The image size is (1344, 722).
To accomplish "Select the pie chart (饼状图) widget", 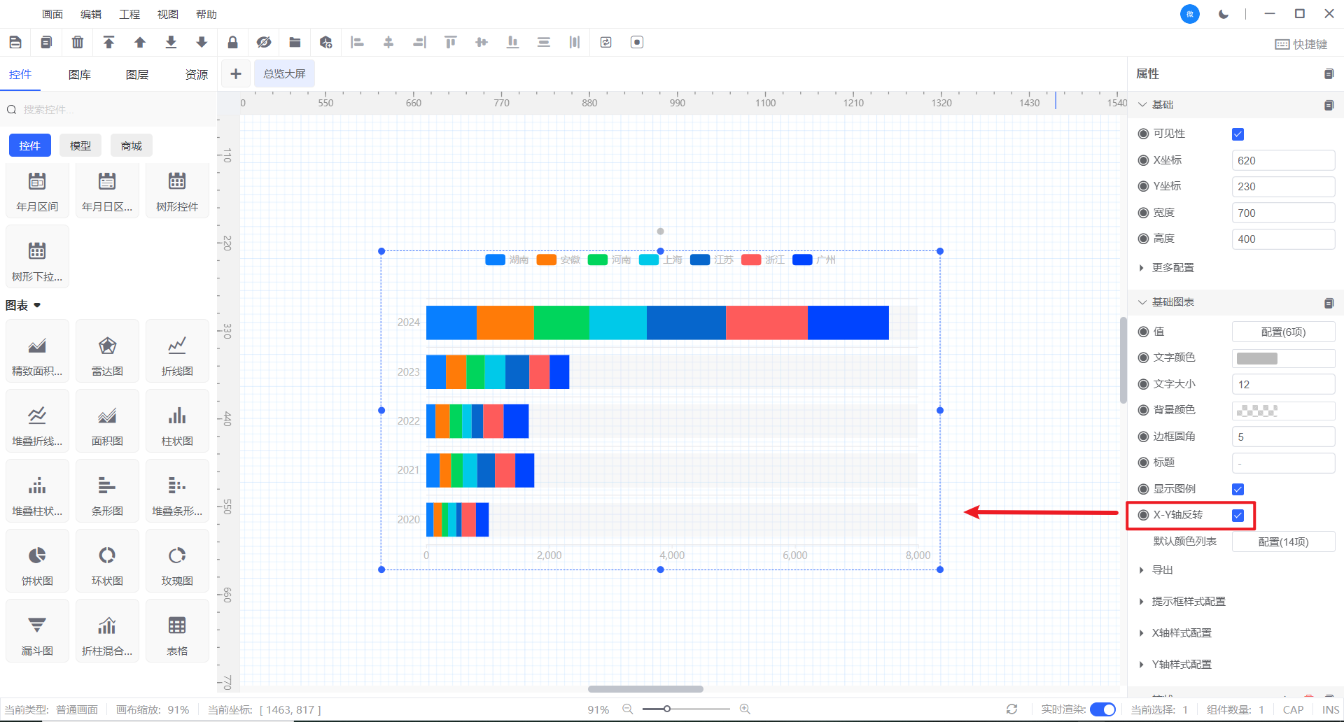I will (x=37, y=563).
